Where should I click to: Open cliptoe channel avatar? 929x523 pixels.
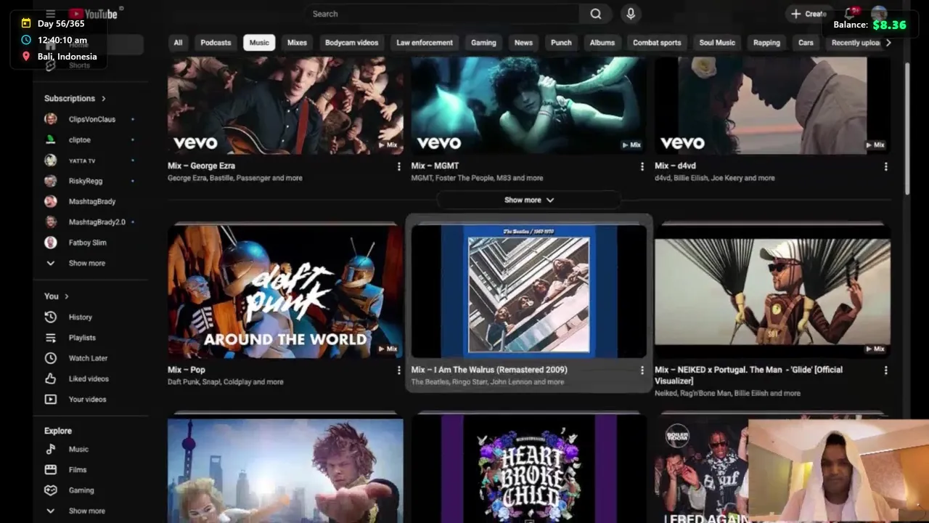click(51, 139)
